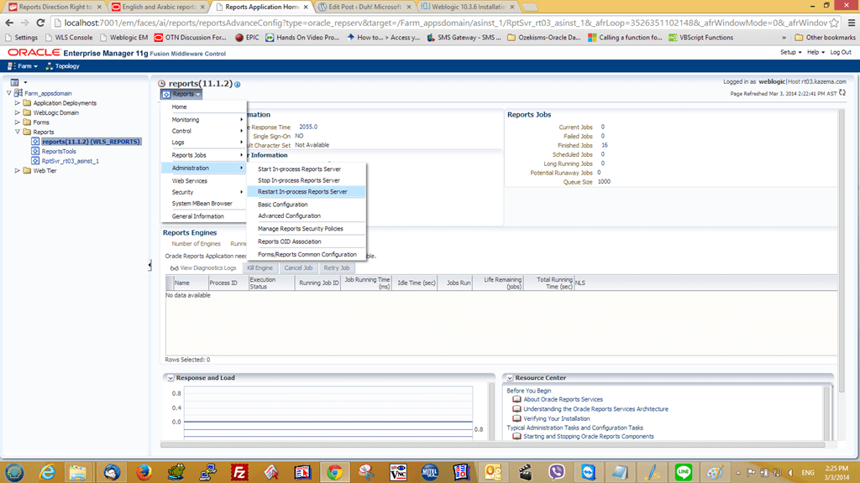Open Understanding the Oracle Reports Services Architecture link

tap(595, 409)
